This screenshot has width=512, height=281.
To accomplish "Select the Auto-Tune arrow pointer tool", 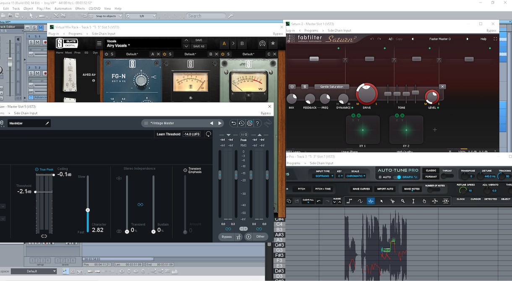I will pyautogui.click(x=381, y=201).
